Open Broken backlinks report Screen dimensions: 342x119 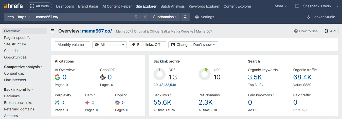pos(18,103)
